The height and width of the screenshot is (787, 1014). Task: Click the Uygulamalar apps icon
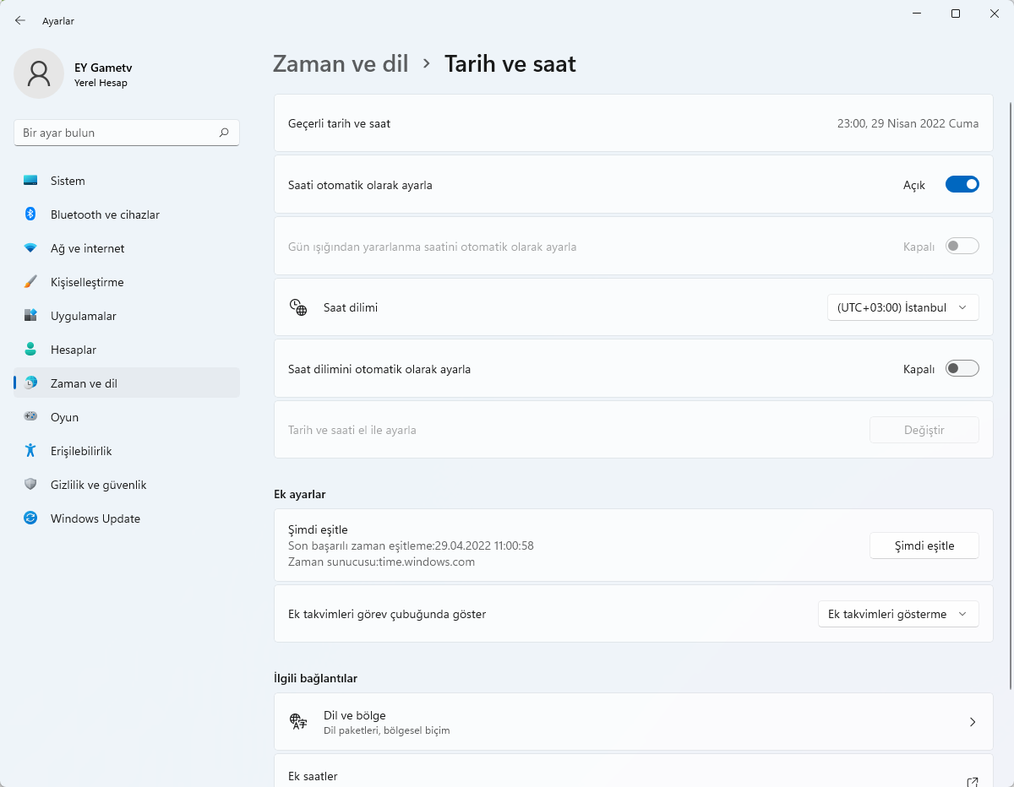coord(30,316)
